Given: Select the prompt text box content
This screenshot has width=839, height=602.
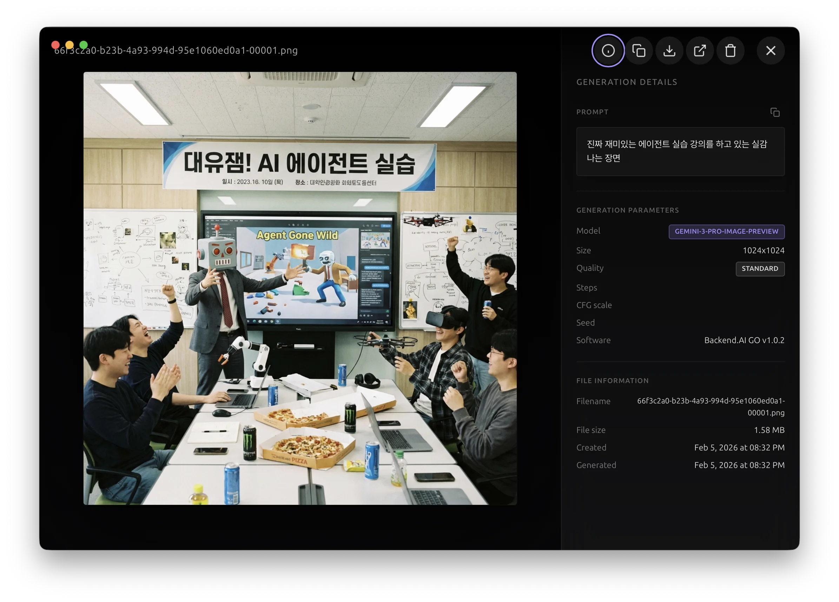Looking at the screenshot, I should [x=681, y=152].
